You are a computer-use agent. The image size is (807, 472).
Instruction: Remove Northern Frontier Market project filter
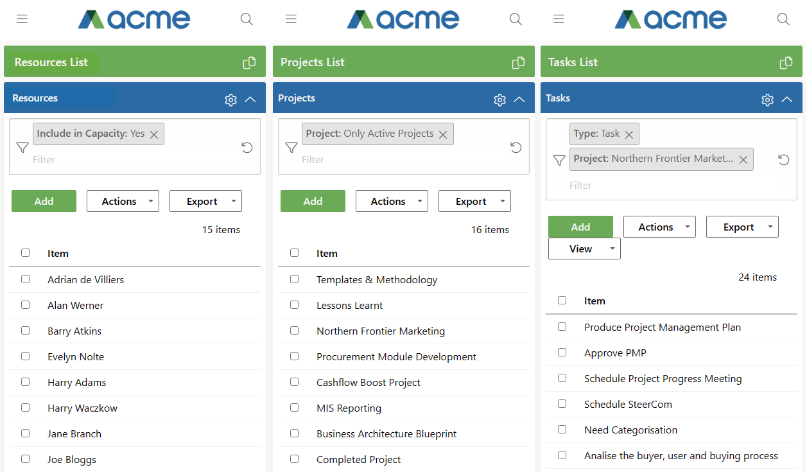(x=743, y=159)
